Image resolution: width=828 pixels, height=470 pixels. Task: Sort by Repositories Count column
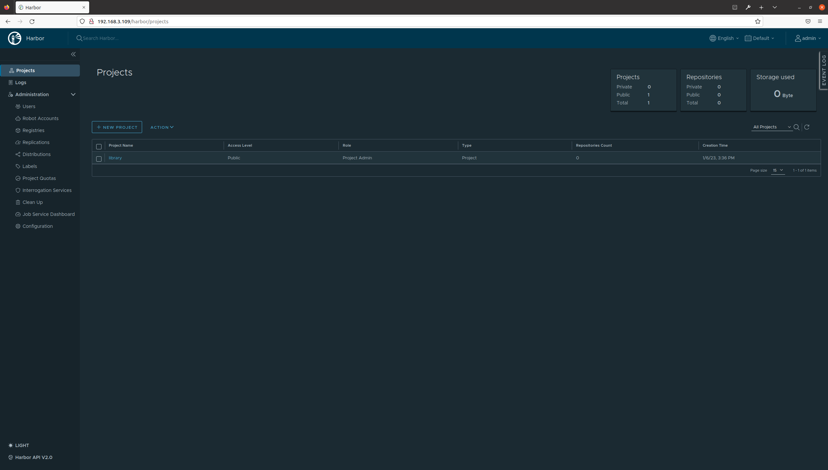point(594,145)
